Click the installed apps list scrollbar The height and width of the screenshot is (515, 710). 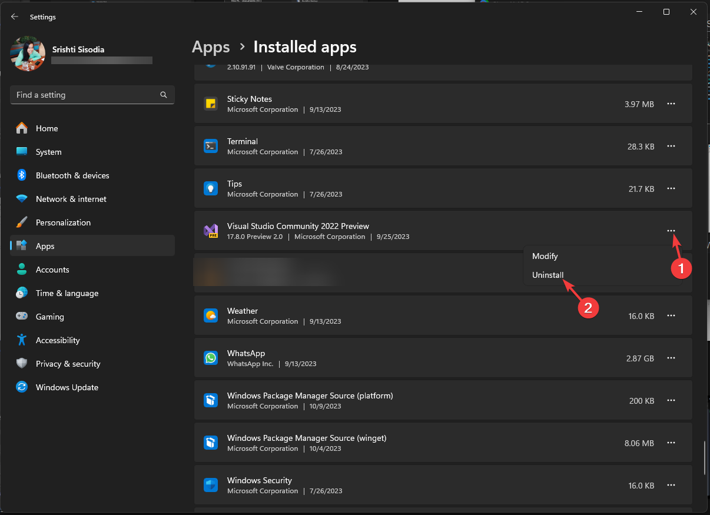pos(705,459)
